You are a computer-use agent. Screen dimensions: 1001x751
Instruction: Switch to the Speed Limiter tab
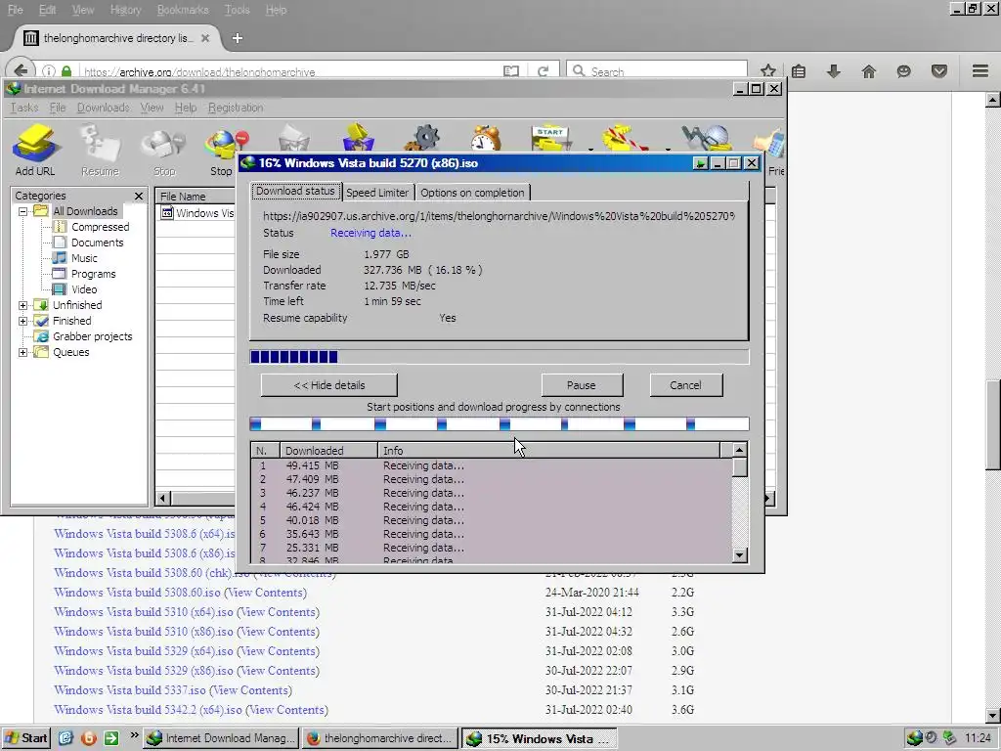point(377,193)
